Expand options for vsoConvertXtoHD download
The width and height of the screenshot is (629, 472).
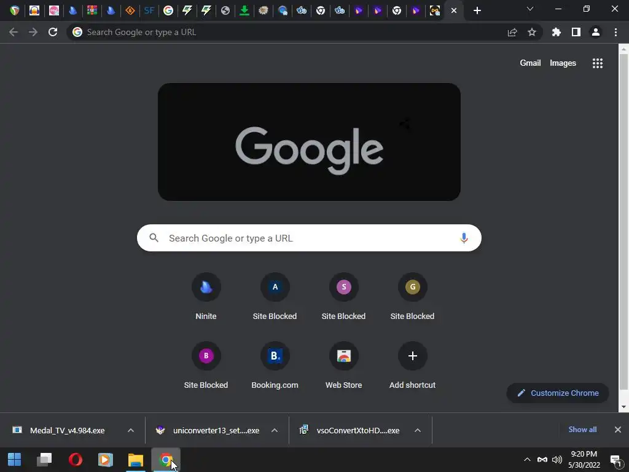point(418,430)
